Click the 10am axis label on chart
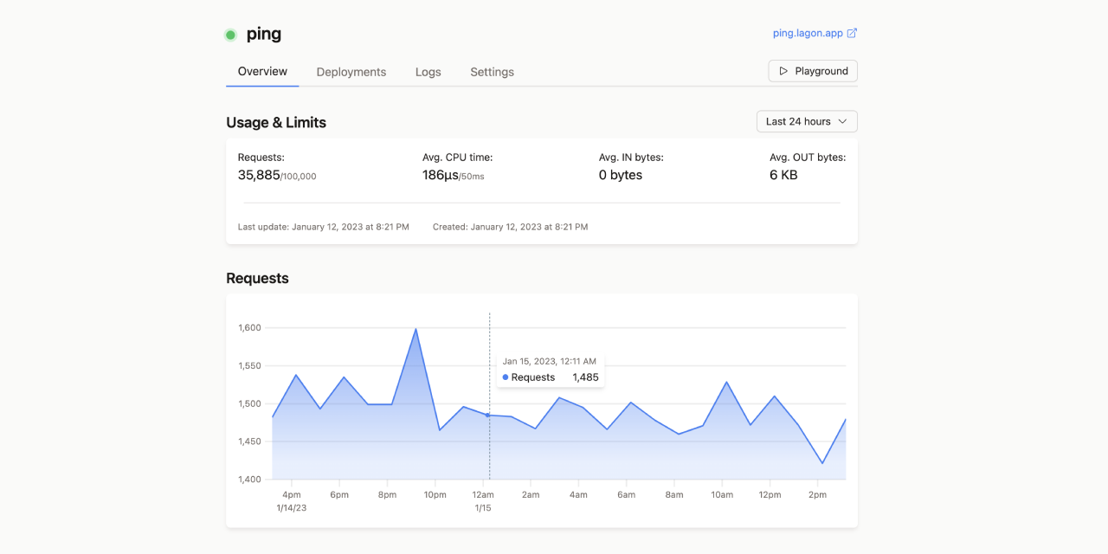The width and height of the screenshot is (1108, 554). (722, 495)
